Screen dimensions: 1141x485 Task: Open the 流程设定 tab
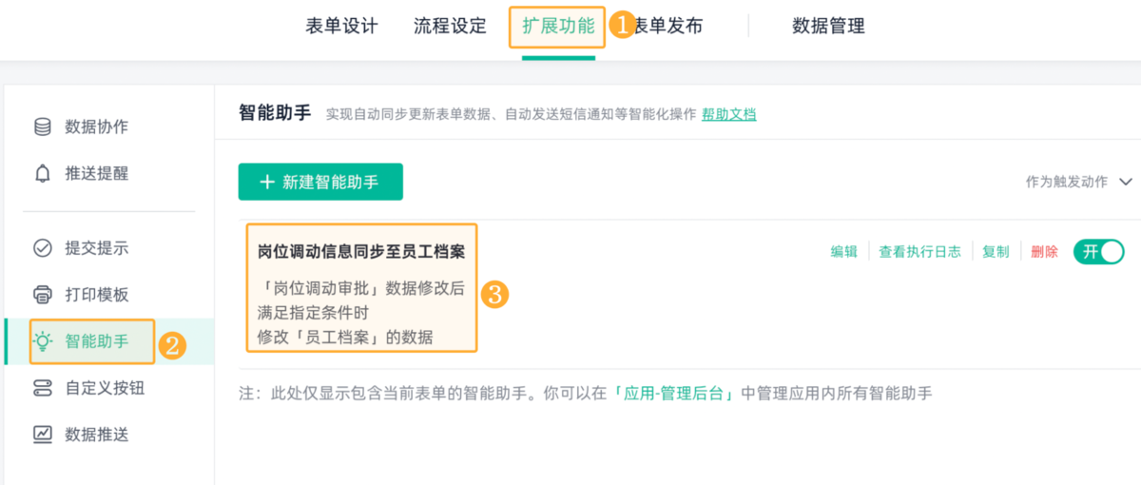450,27
